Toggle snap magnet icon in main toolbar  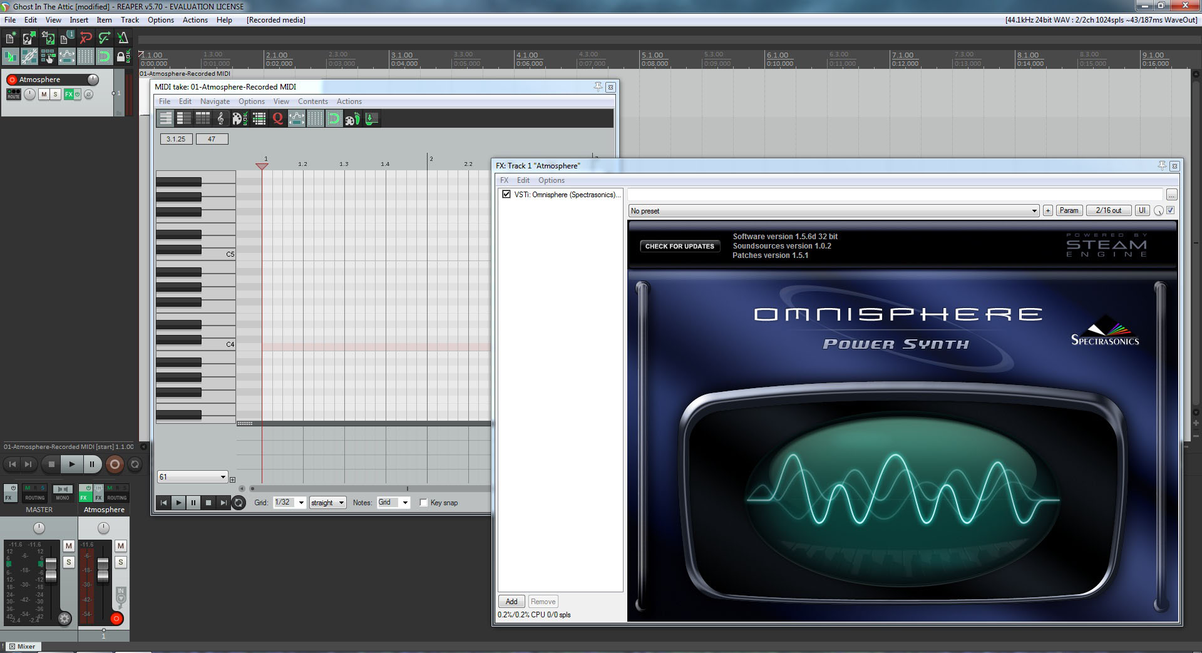point(105,57)
